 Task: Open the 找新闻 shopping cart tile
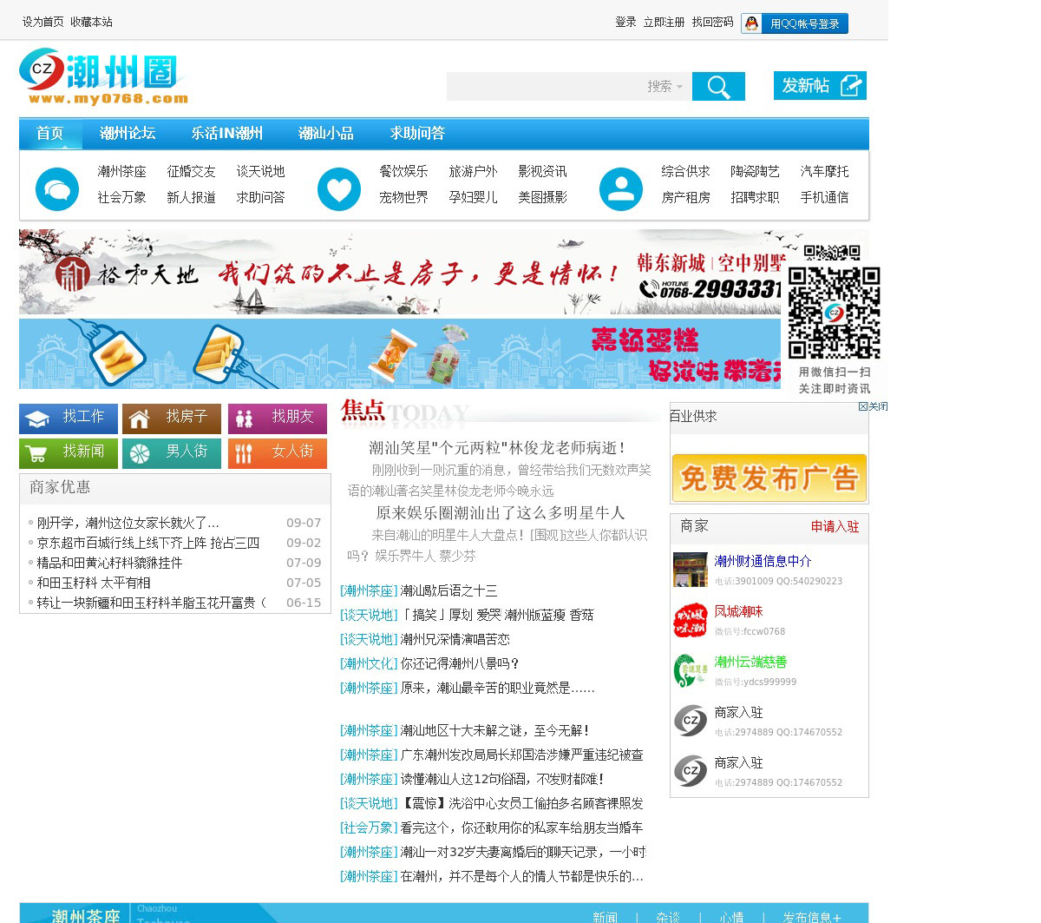69,453
